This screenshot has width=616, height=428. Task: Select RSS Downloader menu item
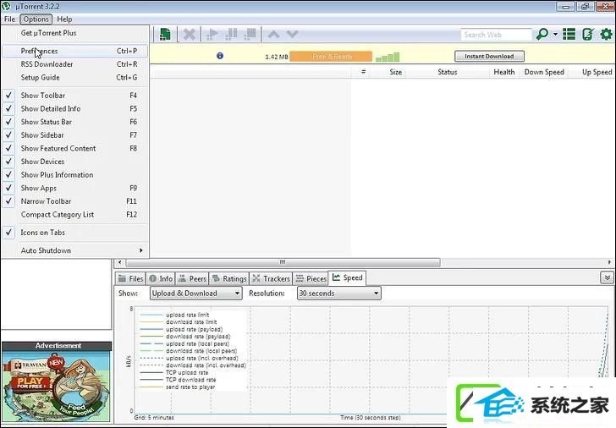(74, 64)
